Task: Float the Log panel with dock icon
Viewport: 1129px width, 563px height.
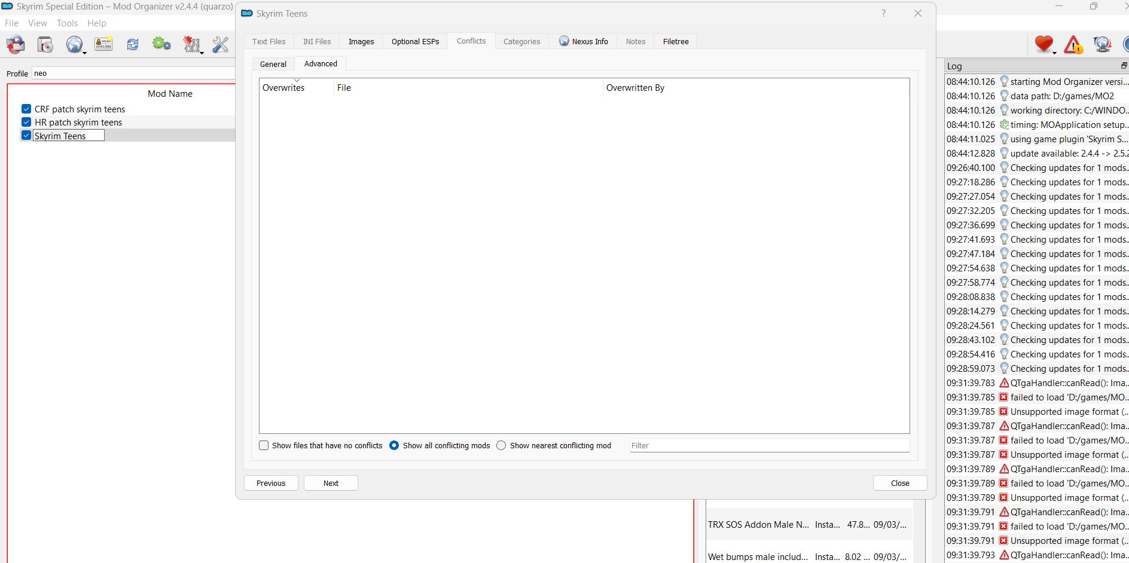Action: (1124, 66)
